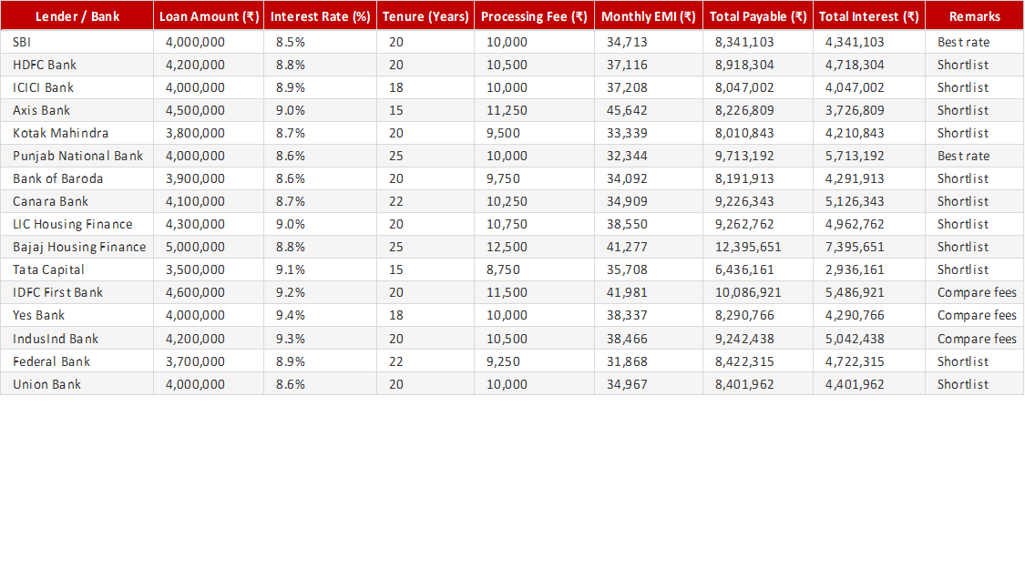Click the 'Monthly EMI (₹)' header
The image size is (1025, 569).
649,16
